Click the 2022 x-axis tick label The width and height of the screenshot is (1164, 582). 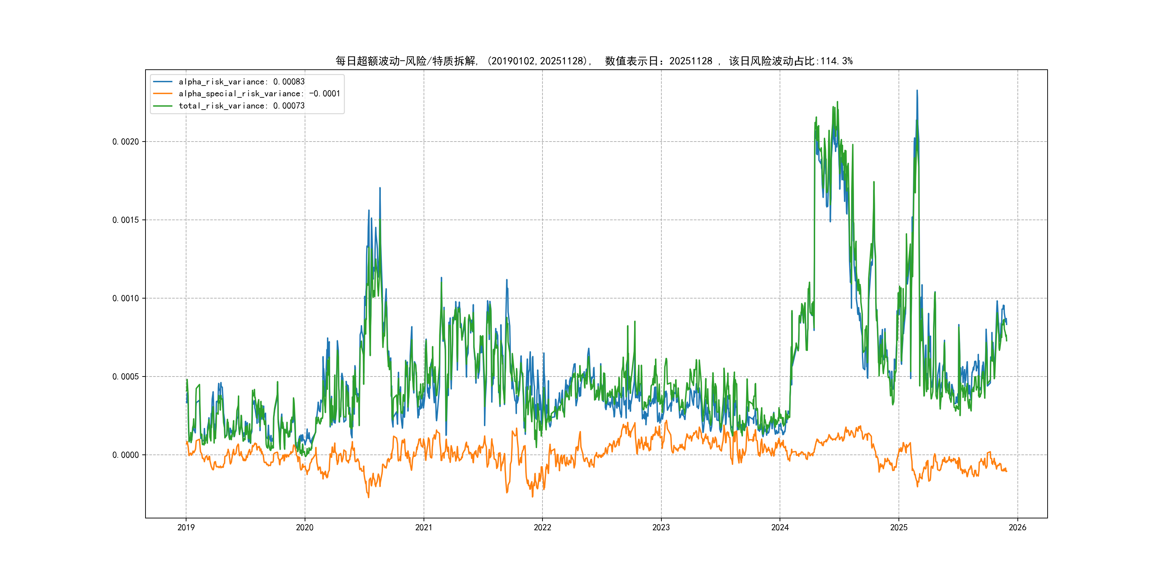point(542,527)
